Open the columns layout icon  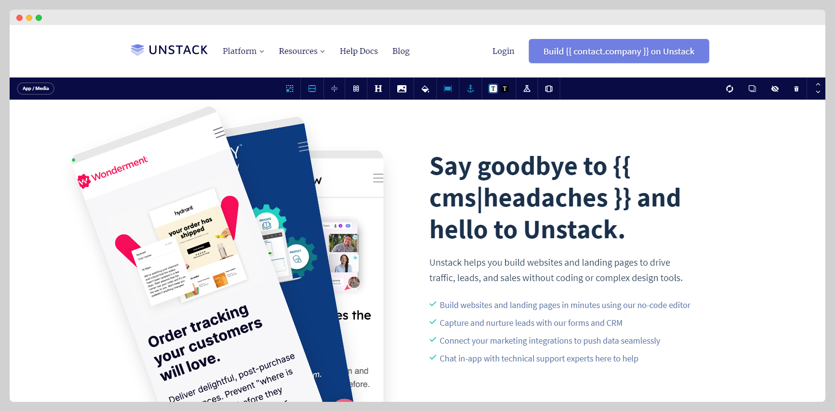tap(356, 89)
